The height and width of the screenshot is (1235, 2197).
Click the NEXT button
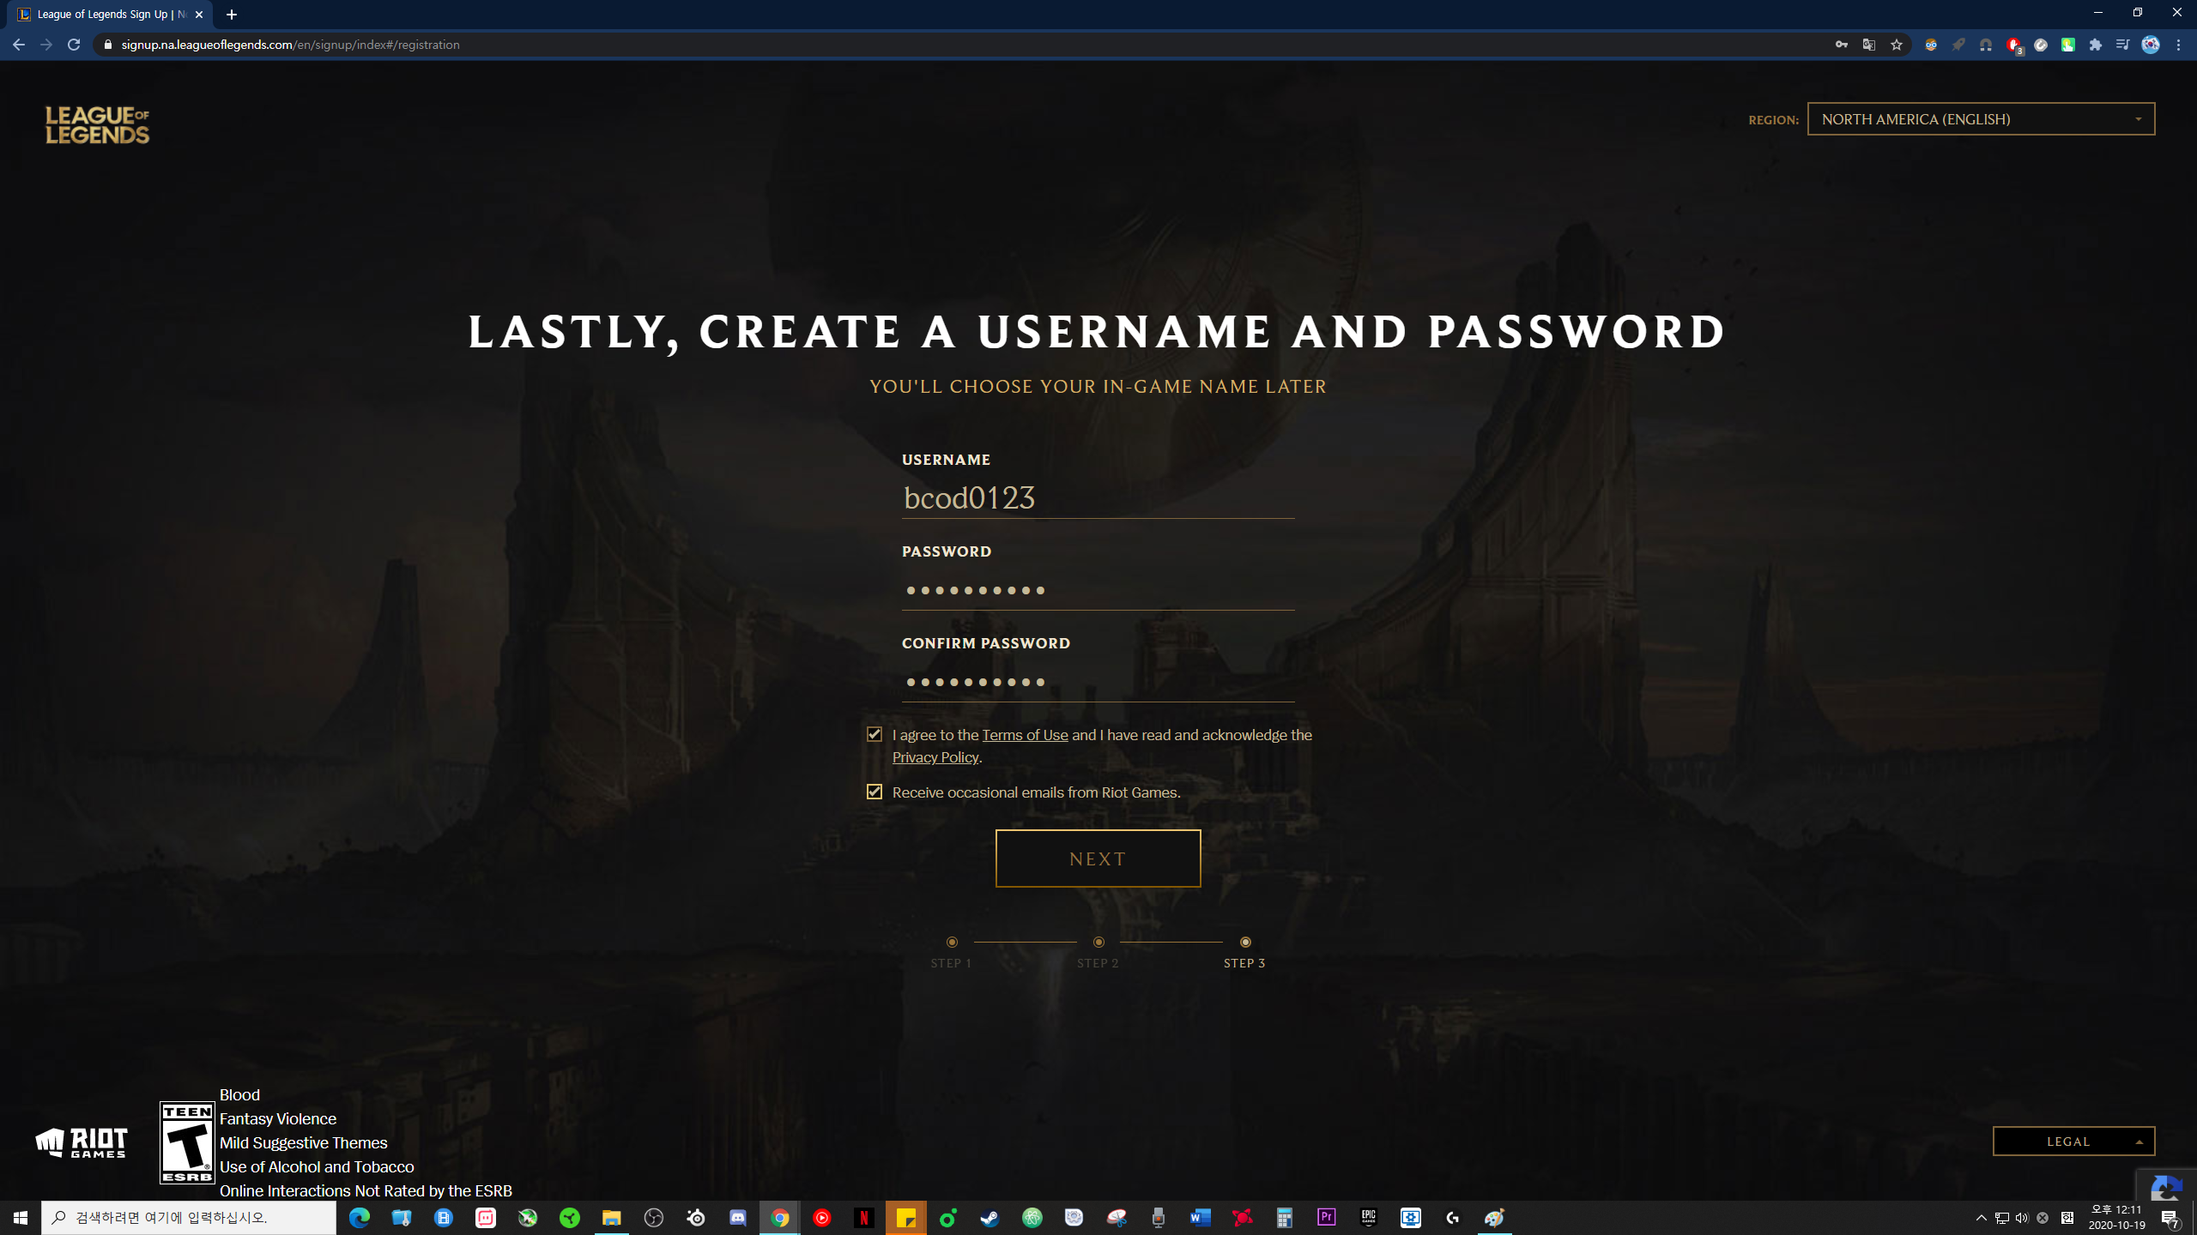pyautogui.click(x=1098, y=858)
